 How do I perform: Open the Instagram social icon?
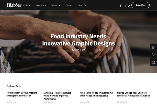coord(125,6)
